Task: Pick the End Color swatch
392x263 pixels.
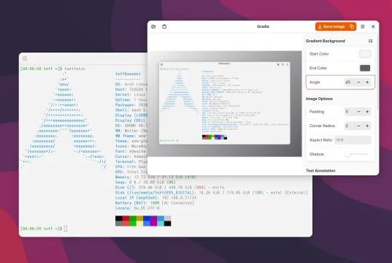Action: (x=365, y=68)
